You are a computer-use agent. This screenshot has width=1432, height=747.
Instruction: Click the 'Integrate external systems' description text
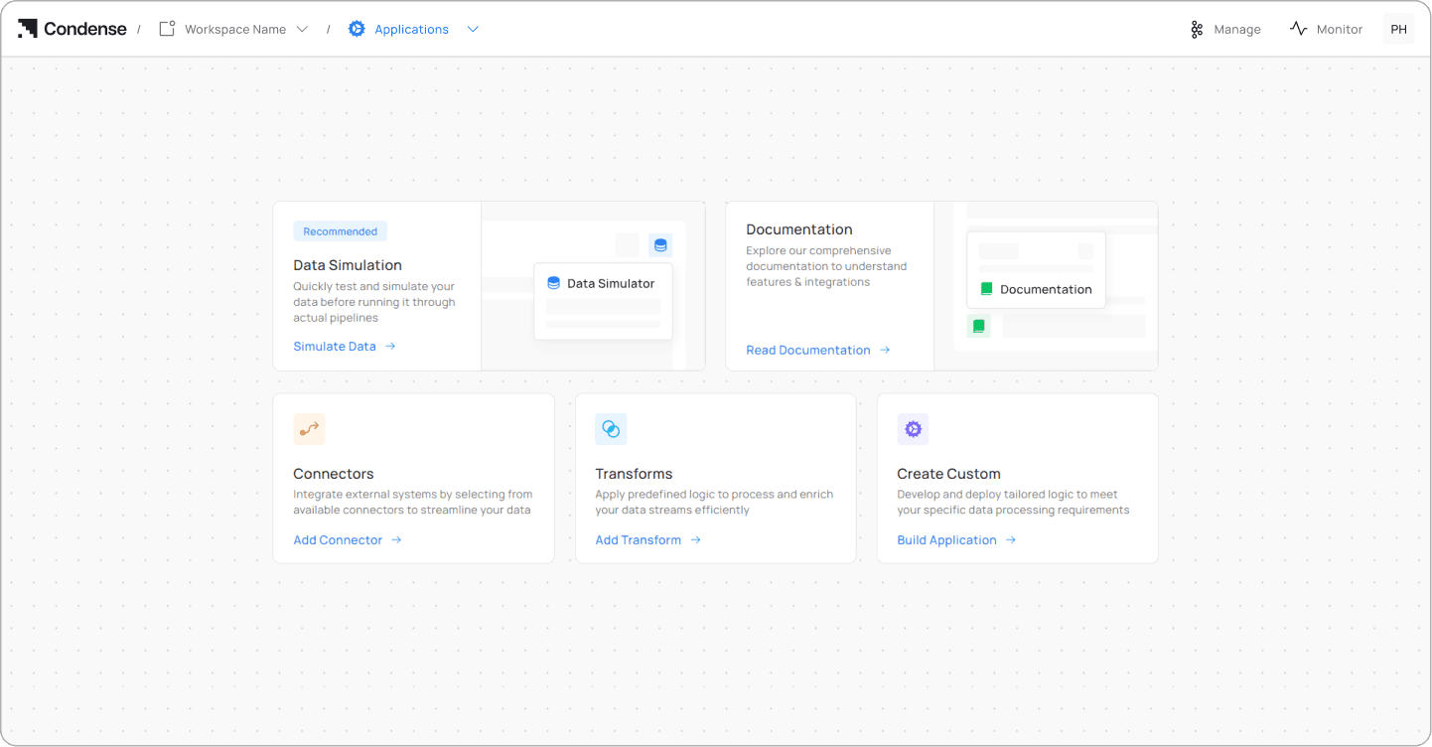(x=413, y=503)
